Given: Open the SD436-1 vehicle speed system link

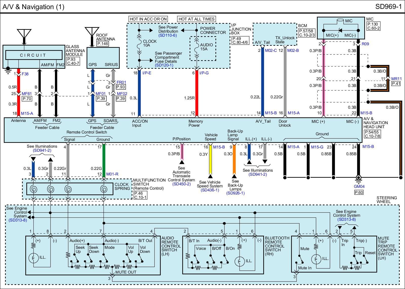Looking at the screenshot, I should [210, 190].
